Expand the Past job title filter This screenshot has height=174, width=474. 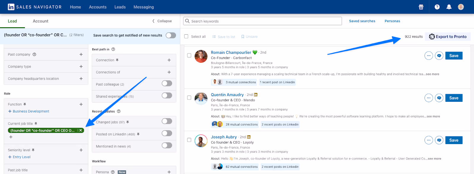coord(81,170)
